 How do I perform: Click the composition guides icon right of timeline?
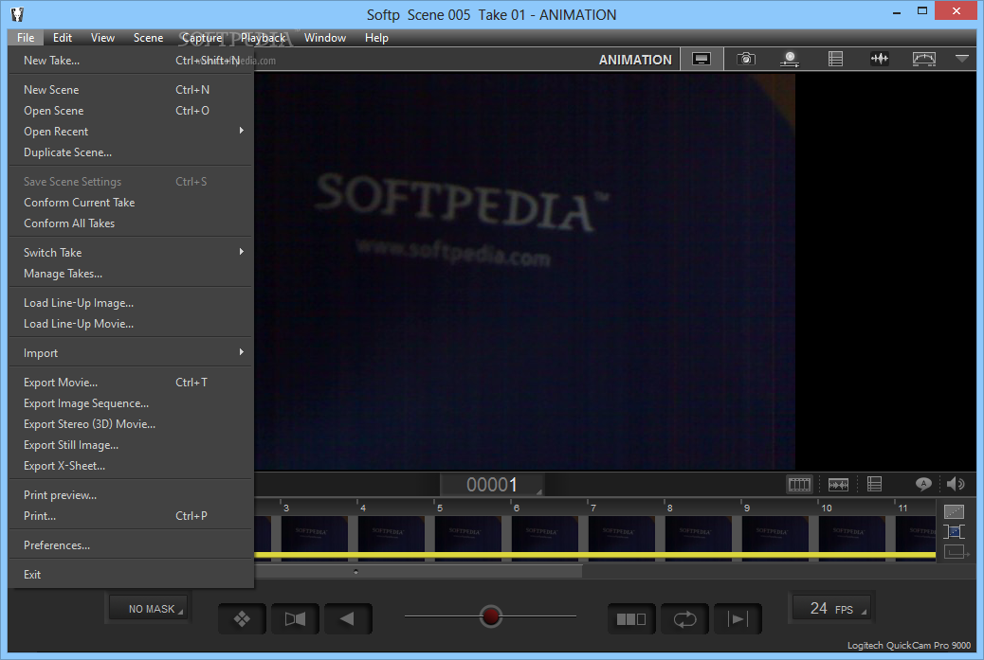pos(954,511)
